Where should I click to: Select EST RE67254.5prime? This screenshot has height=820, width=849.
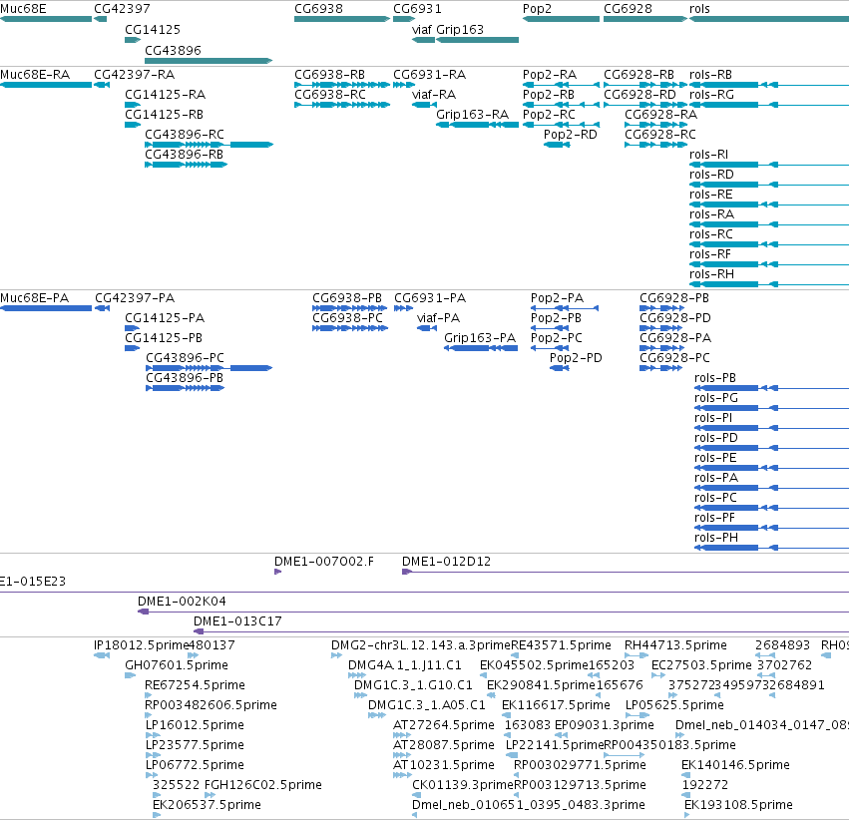point(195,685)
